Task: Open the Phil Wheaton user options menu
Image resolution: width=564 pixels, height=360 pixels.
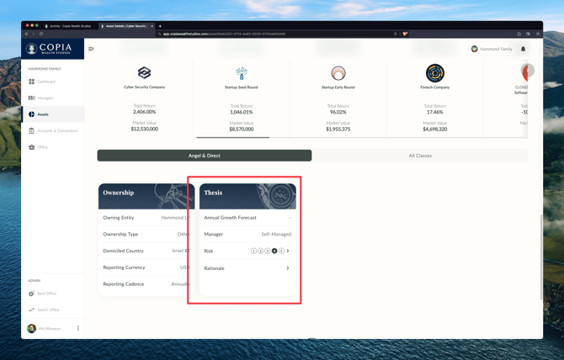Action: coord(78,329)
